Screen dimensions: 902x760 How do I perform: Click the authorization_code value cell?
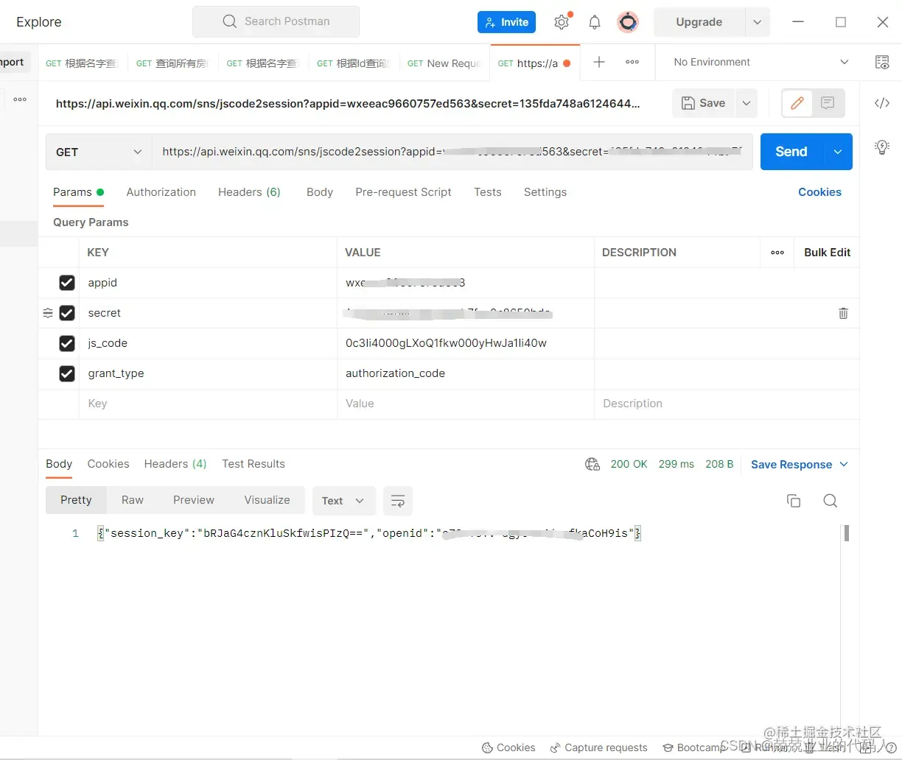[x=466, y=373]
